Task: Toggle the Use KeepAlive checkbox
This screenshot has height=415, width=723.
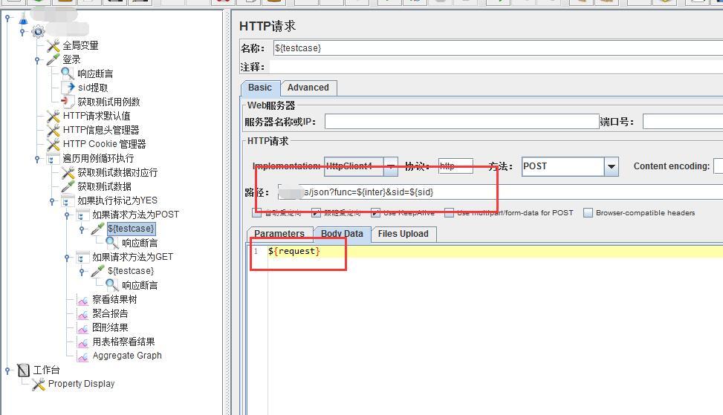Action: coord(375,212)
